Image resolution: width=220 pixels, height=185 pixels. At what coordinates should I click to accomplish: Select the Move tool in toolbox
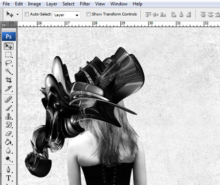click(9, 46)
